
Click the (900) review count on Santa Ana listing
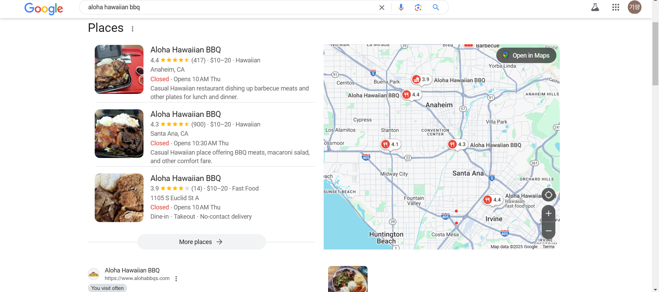coord(198,124)
